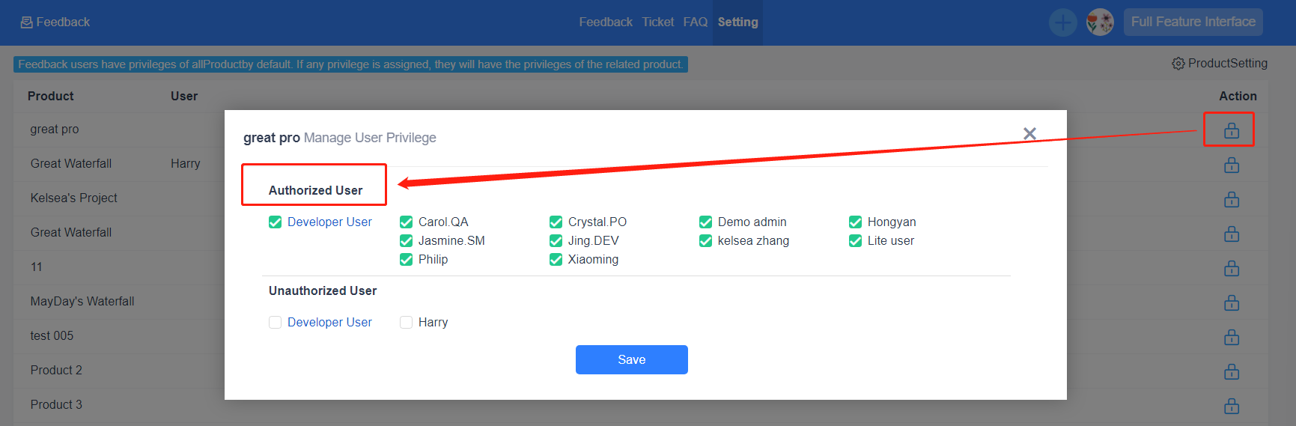Viewport: 1296px width, 426px height.
Task: Open user privileges for test 005
Action: coord(1231,338)
